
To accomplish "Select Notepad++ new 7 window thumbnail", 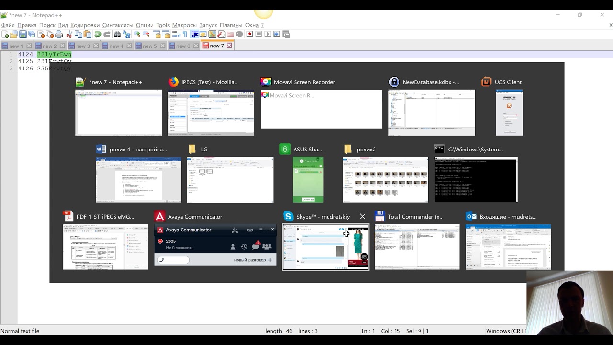I will point(118,112).
